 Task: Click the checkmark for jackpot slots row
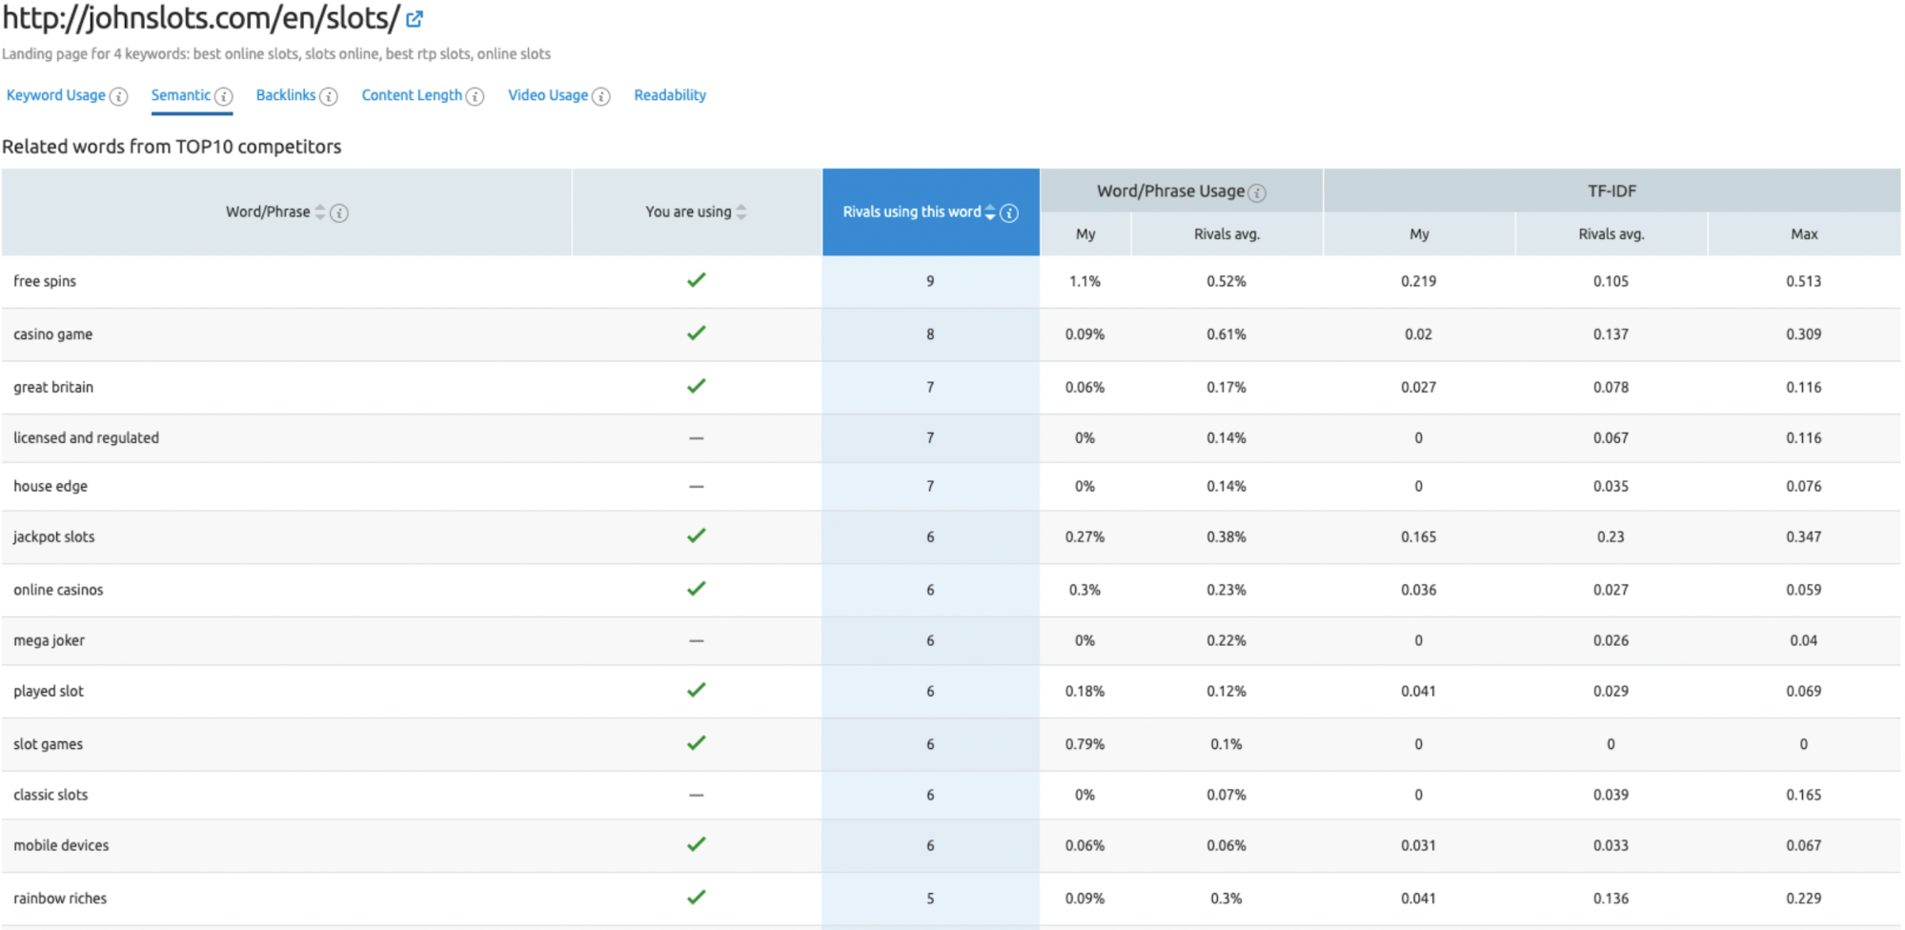[x=697, y=536]
